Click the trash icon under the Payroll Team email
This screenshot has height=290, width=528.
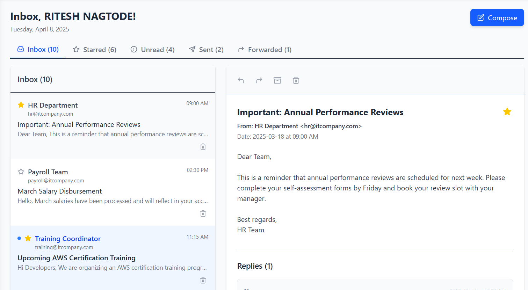(x=203, y=213)
